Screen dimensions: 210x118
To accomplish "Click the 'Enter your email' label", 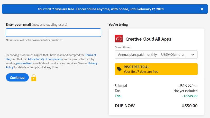I will pos(18,25).
